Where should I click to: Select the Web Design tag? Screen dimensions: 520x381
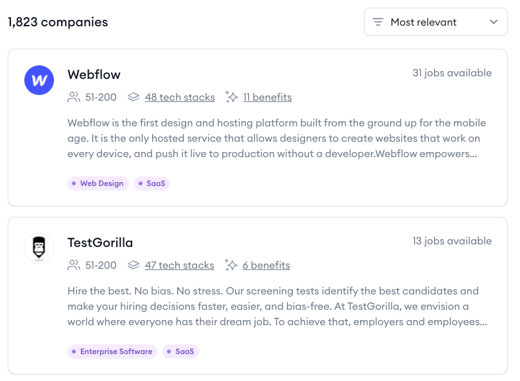98,183
